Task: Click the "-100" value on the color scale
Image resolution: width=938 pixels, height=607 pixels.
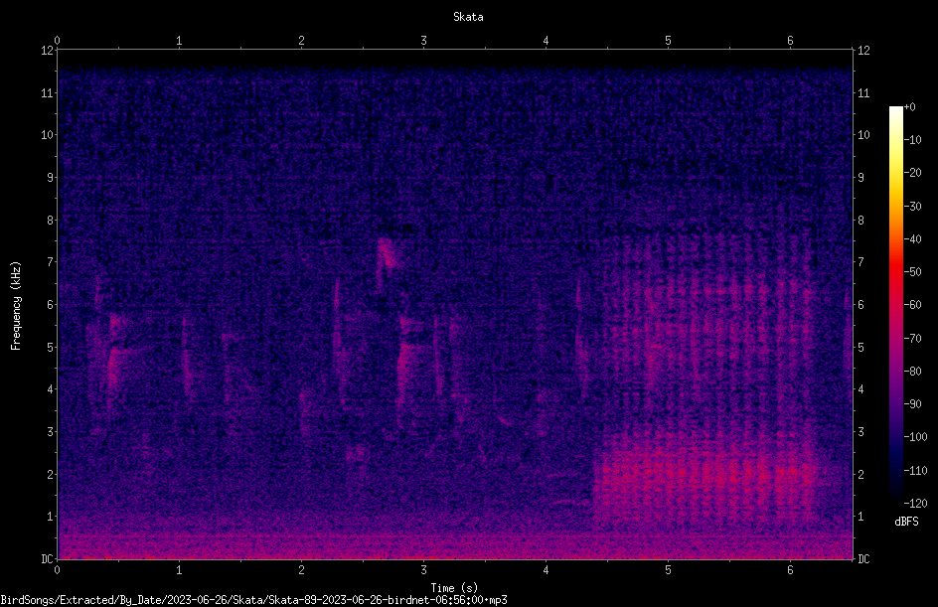Action: click(916, 437)
